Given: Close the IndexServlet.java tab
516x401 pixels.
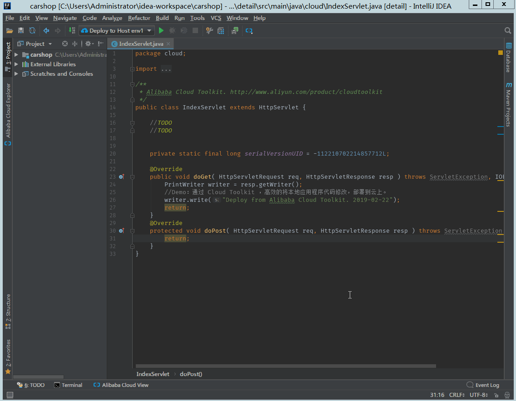Looking at the screenshot, I should (169, 44).
